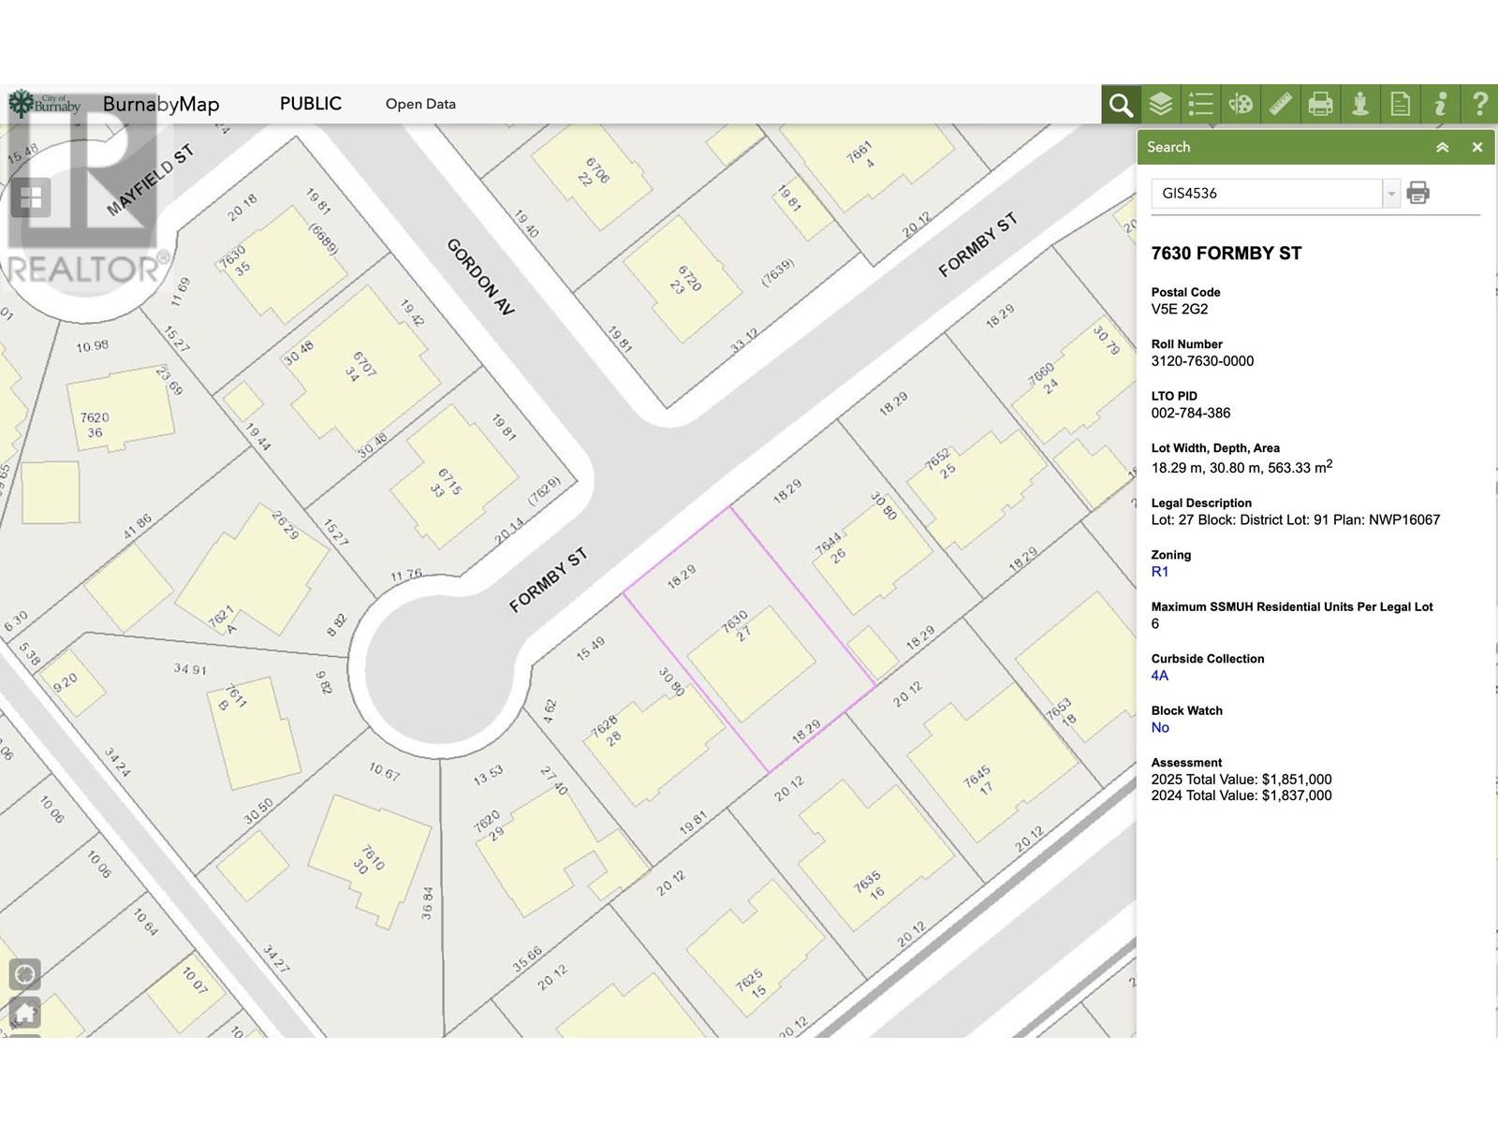Open the street view person tool
Viewport: 1498px width, 1123px height.
pyautogui.click(x=1360, y=104)
